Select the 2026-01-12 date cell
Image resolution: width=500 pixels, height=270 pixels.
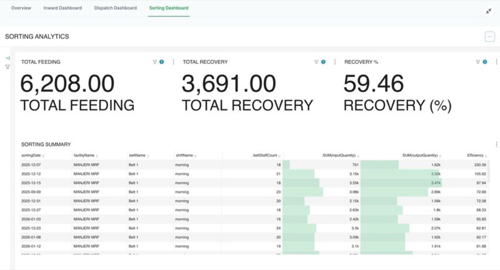[x=31, y=246]
